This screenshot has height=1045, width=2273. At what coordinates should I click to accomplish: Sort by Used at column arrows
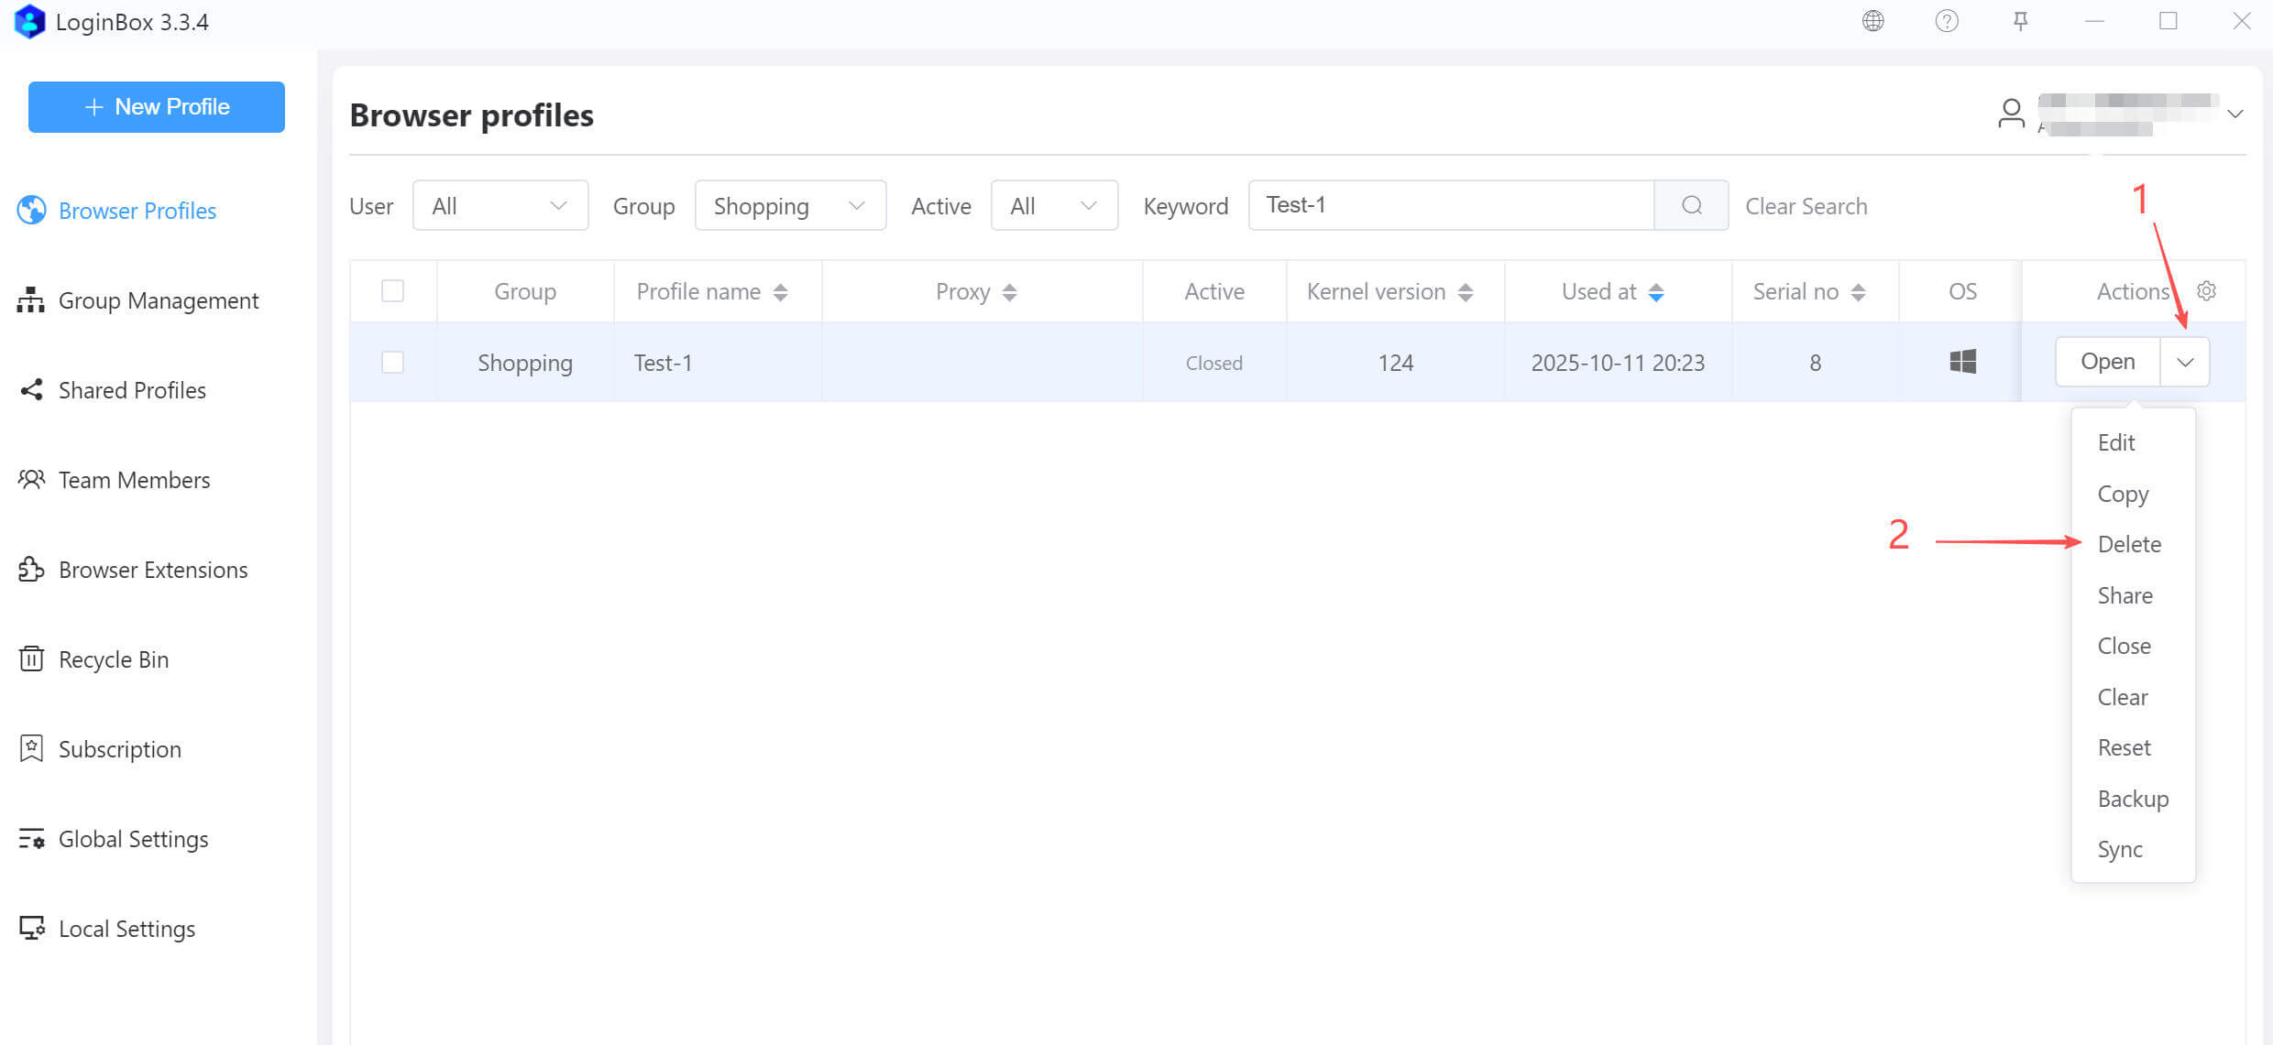(x=1656, y=292)
